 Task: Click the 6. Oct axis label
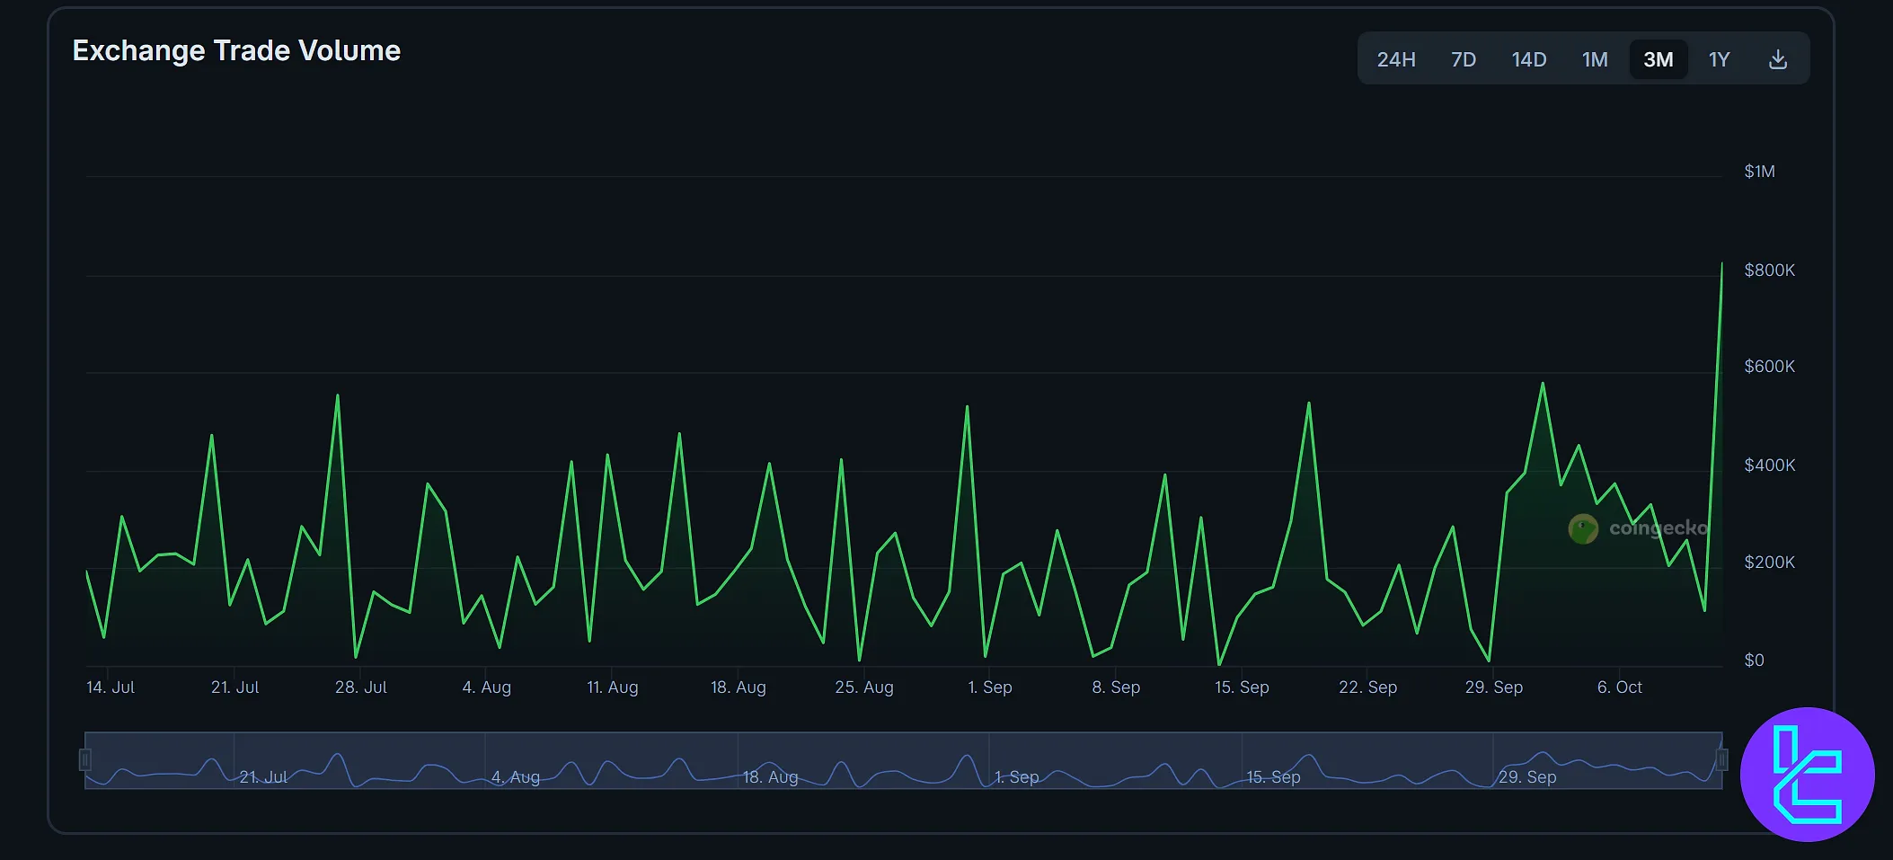click(1621, 687)
